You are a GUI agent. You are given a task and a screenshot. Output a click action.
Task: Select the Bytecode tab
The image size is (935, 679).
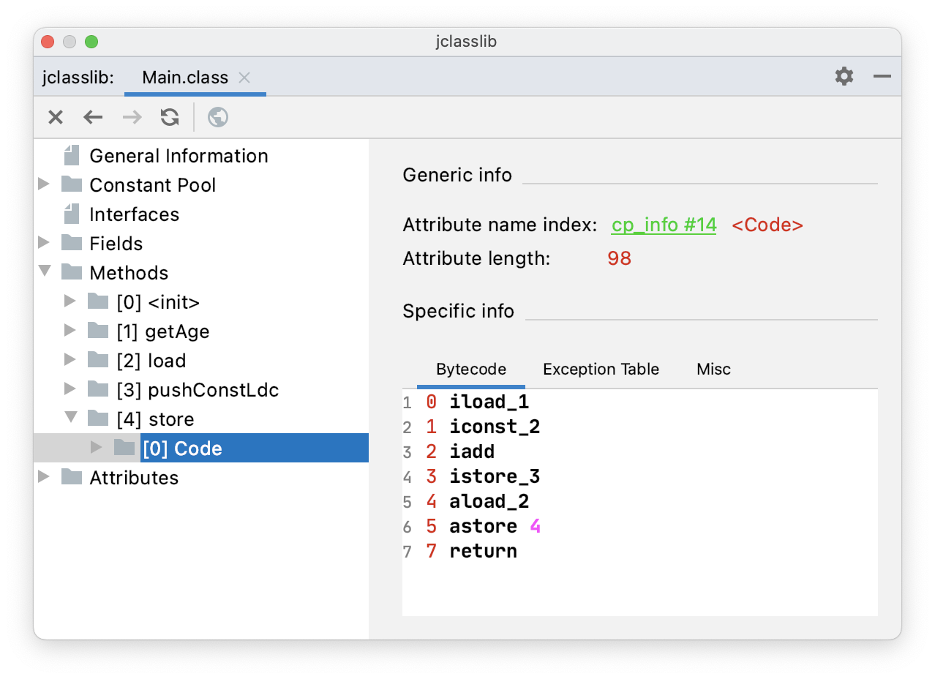[471, 369]
